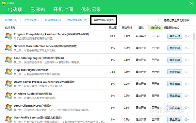Click User Profile Service icon
This screenshot has width=196, height=123.
8,119
